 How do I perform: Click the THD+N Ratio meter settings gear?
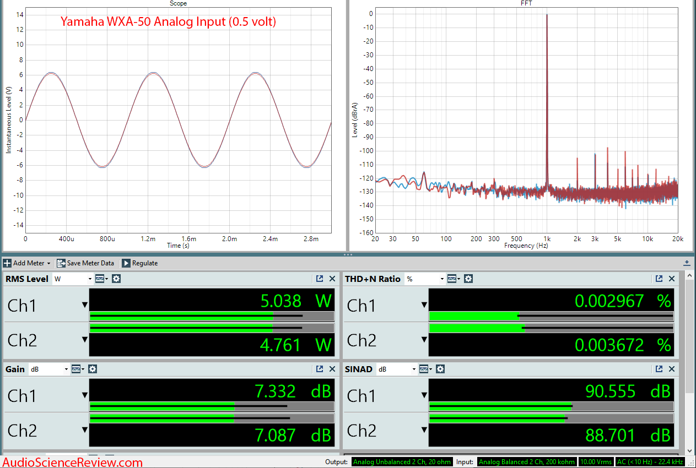(x=468, y=279)
